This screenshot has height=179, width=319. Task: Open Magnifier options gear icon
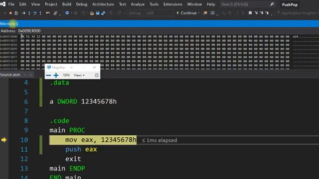point(96,75)
